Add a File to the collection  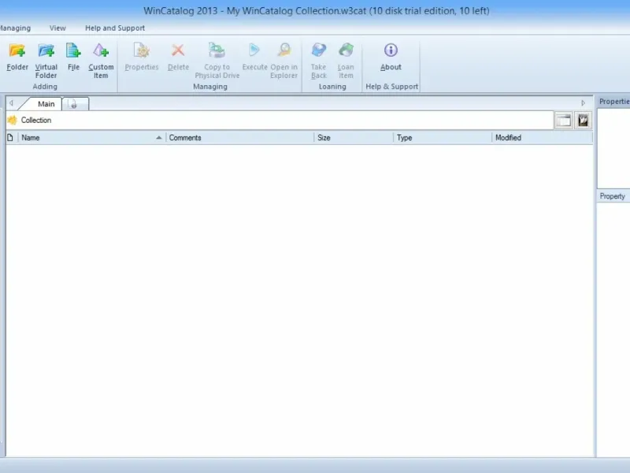73,57
